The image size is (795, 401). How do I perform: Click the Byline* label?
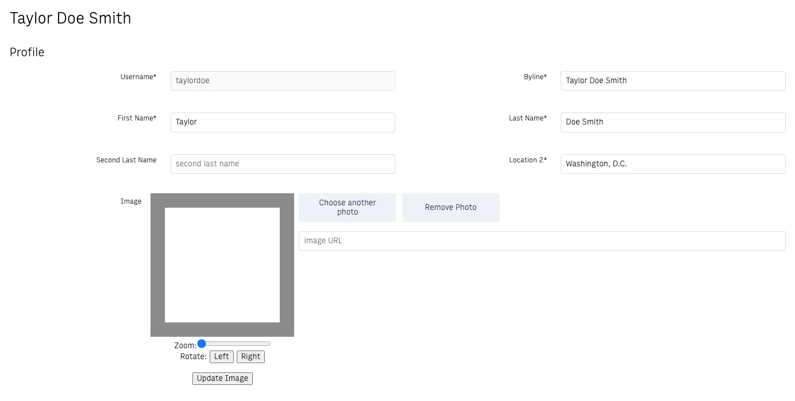tap(535, 77)
